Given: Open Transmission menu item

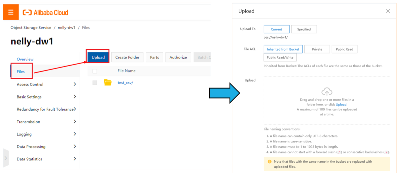Looking at the screenshot, I should point(28,122).
